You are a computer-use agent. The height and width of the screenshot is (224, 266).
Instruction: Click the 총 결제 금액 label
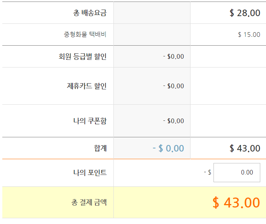pos(89,203)
